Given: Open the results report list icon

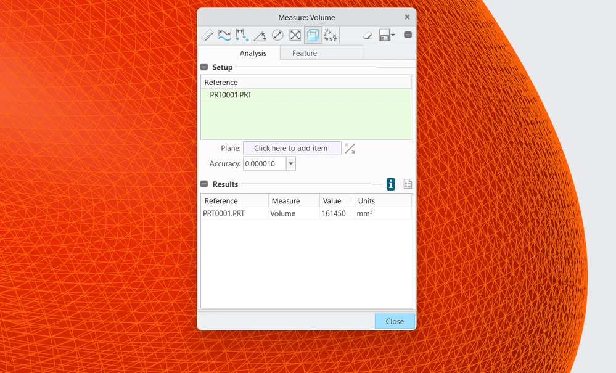Looking at the screenshot, I should (x=408, y=184).
